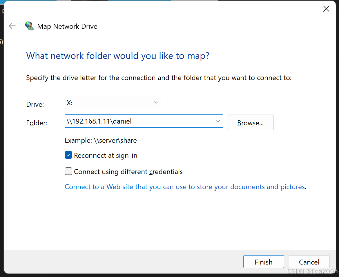Enable the Reconnect at sign-in checkbox
The image size is (339, 277).
click(68, 155)
